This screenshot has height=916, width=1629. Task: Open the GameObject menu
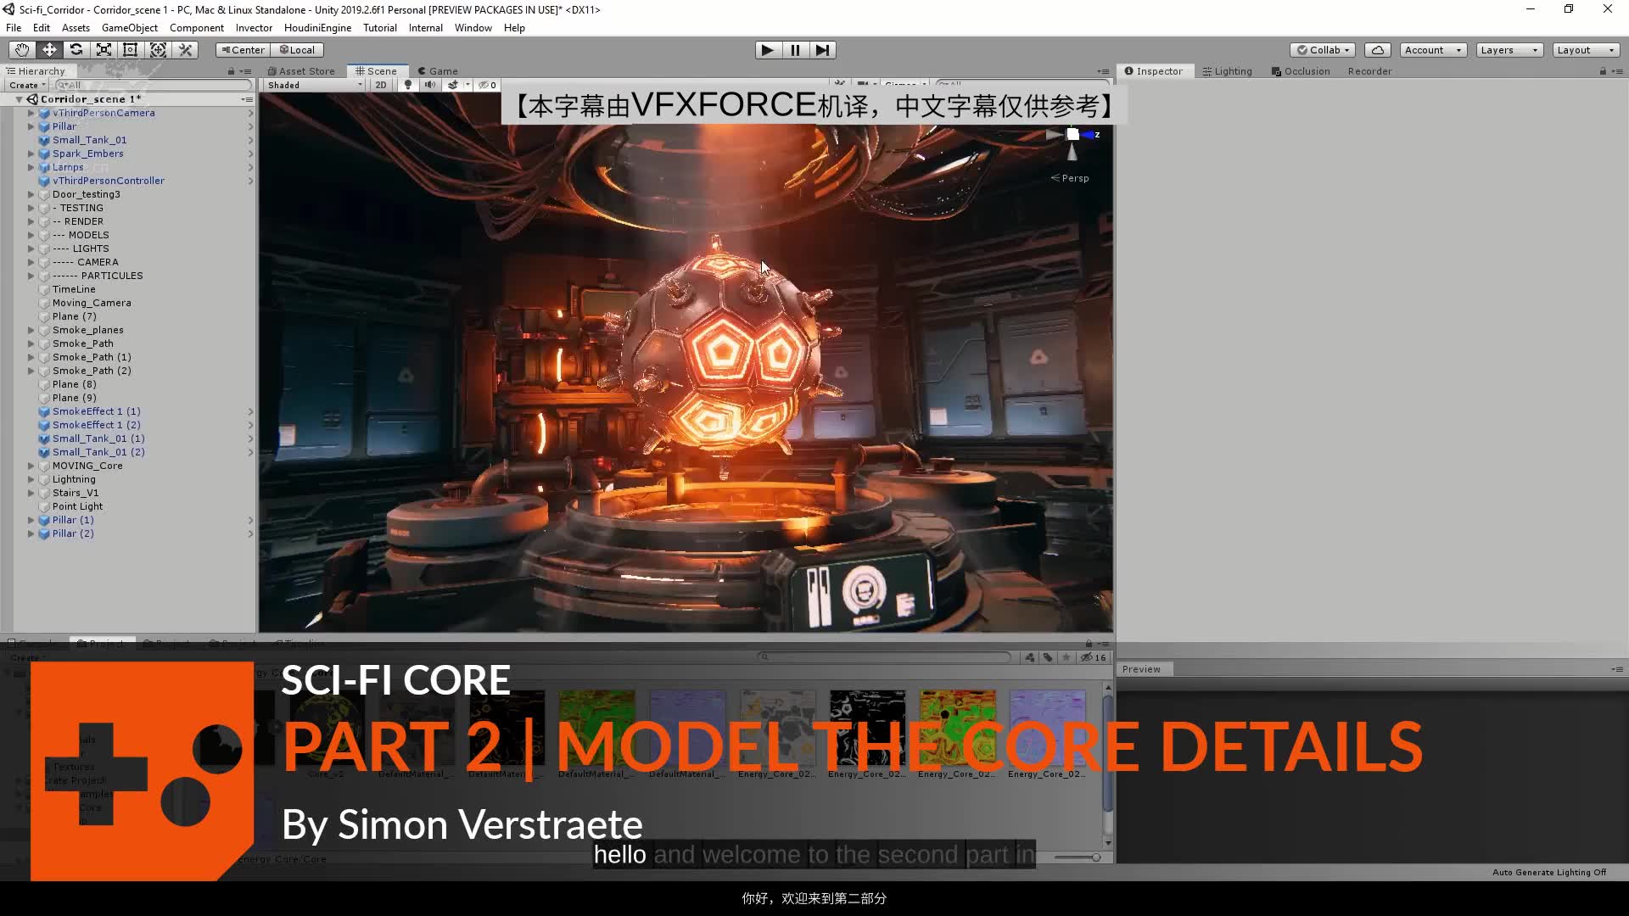(x=129, y=27)
